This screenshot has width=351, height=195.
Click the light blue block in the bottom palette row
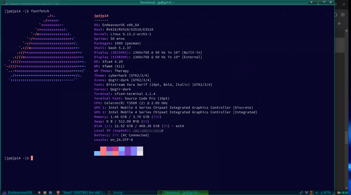pos(97,153)
